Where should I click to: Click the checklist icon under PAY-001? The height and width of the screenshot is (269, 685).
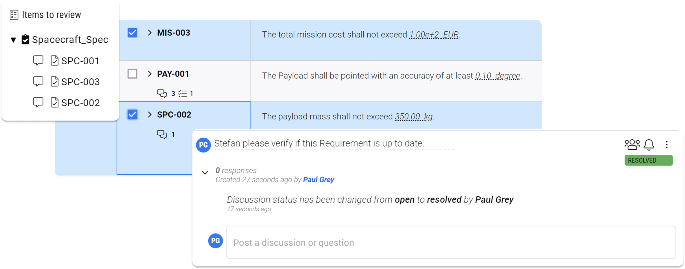click(x=182, y=93)
